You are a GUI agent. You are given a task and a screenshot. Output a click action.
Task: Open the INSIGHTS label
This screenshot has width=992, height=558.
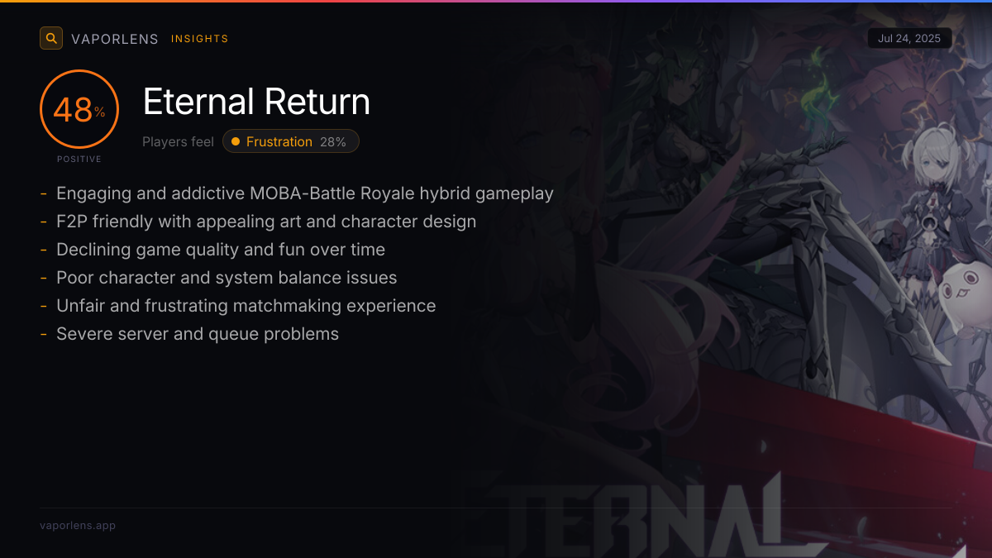point(200,39)
